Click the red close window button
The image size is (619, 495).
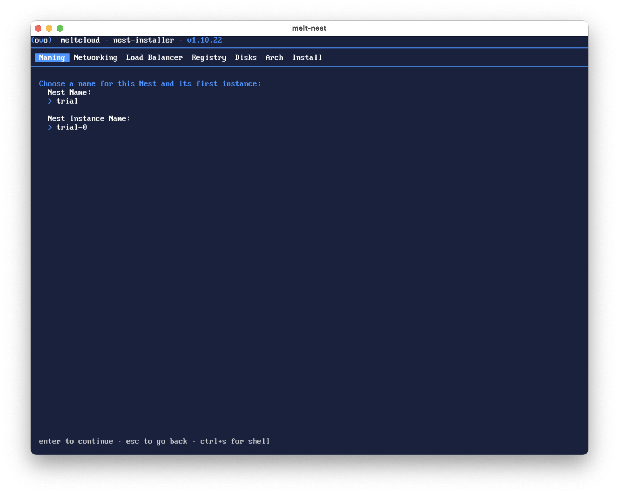(38, 28)
